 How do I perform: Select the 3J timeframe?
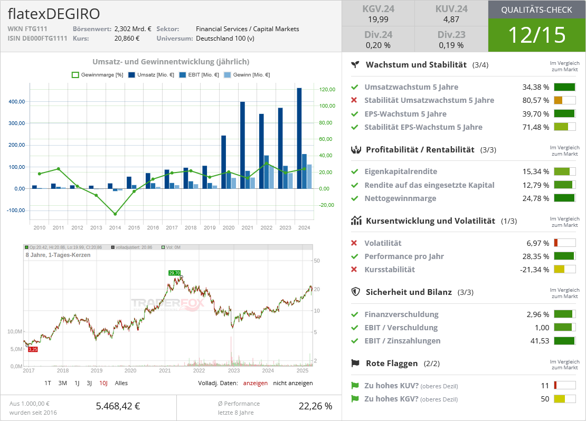point(89,383)
